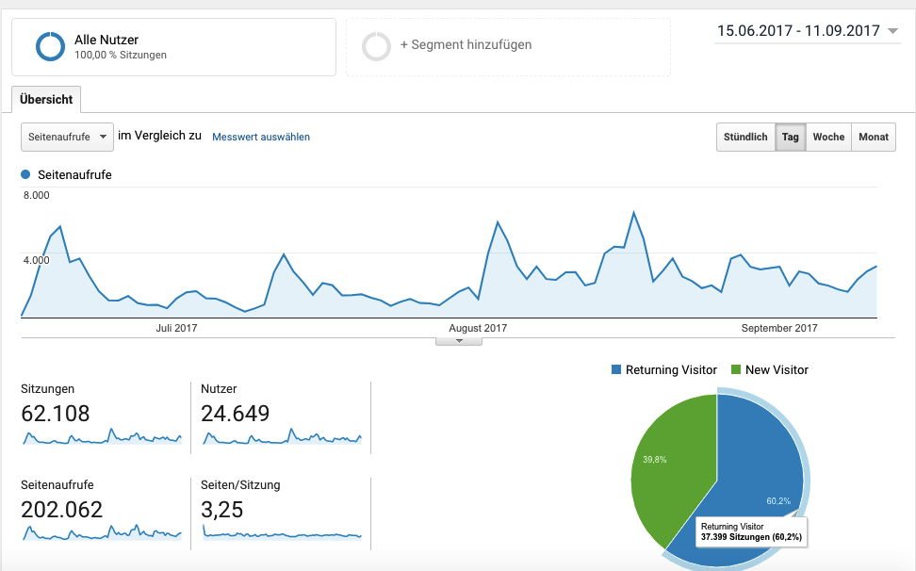Viewport: 916px width, 571px height.
Task: Click the empty segment circle icon
Action: (x=376, y=46)
